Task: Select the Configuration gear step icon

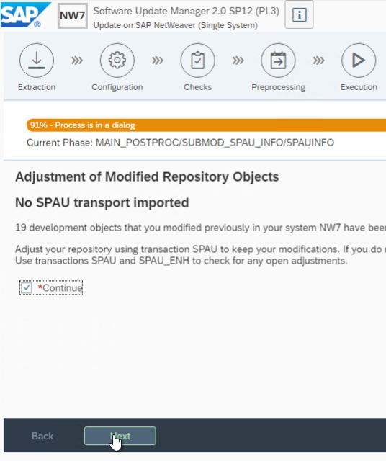Action: click(x=117, y=61)
